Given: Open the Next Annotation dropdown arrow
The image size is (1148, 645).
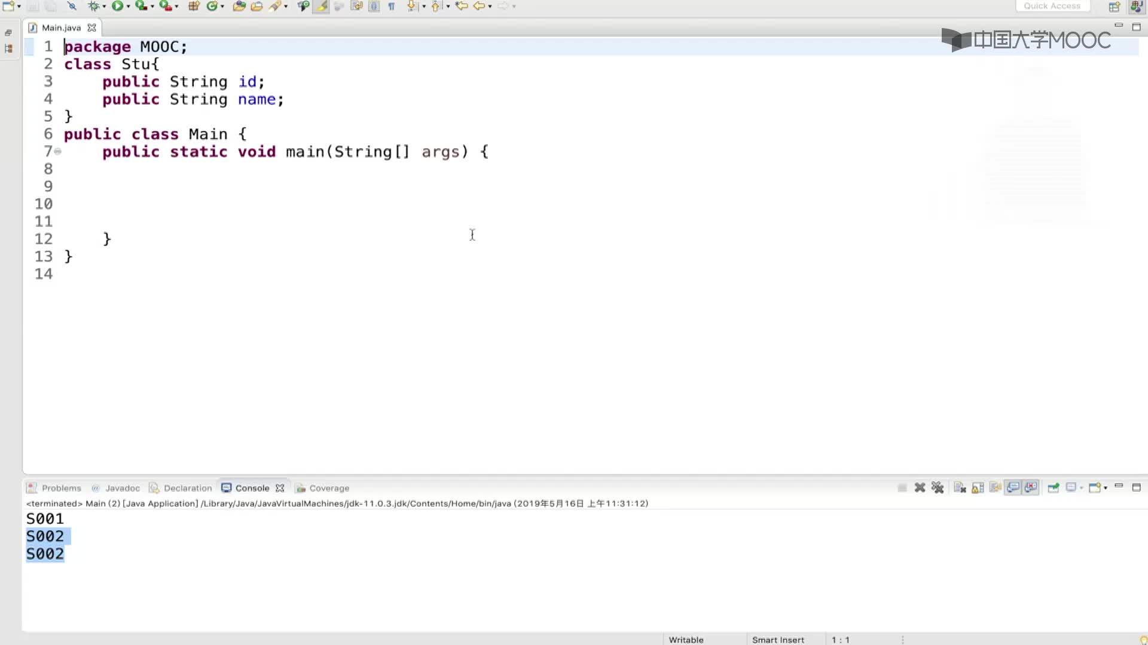Looking at the screenshot, I should (x=424, y=7).
